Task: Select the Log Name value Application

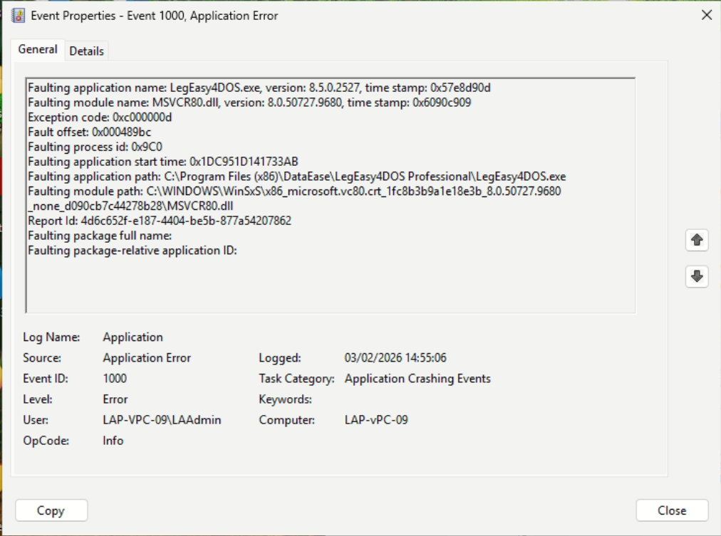Action: click(x=133, y=337)
